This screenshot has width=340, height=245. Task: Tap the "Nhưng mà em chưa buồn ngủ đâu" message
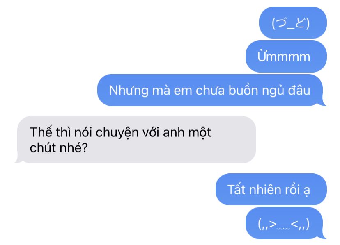(211, 90)
